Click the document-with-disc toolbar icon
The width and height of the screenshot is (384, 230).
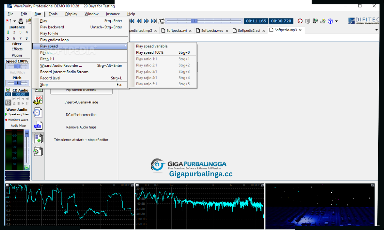[x=315, y=21]
